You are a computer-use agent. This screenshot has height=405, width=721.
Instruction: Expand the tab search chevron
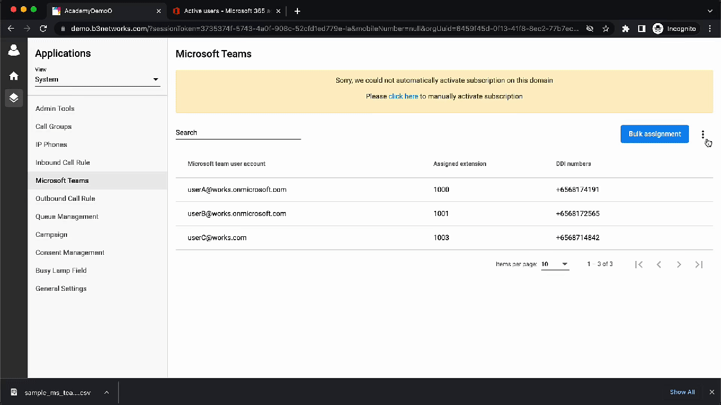710,11
